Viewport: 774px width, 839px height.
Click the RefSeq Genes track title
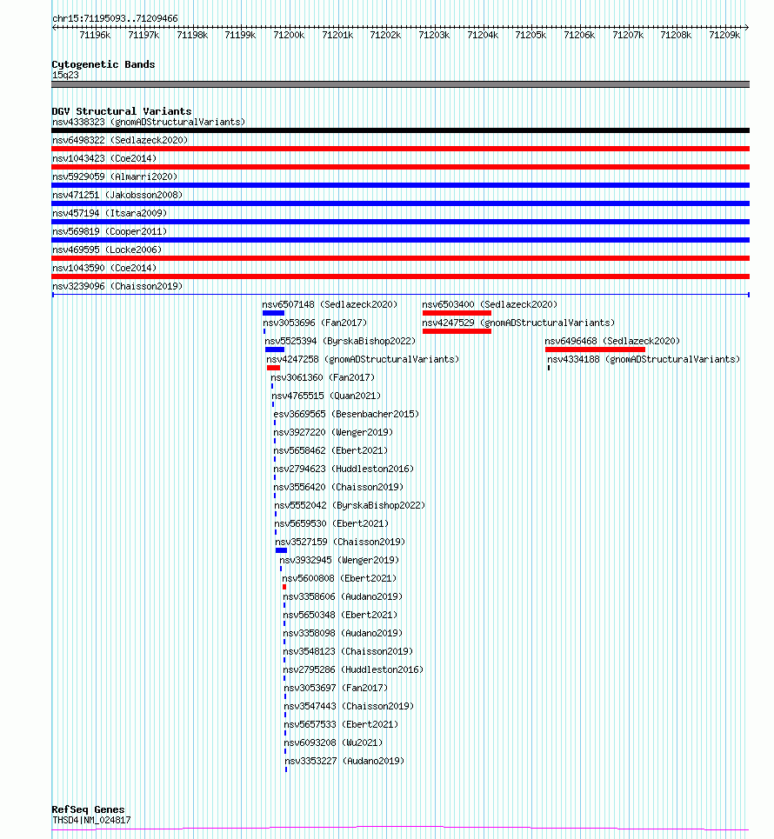coord(89,809)
